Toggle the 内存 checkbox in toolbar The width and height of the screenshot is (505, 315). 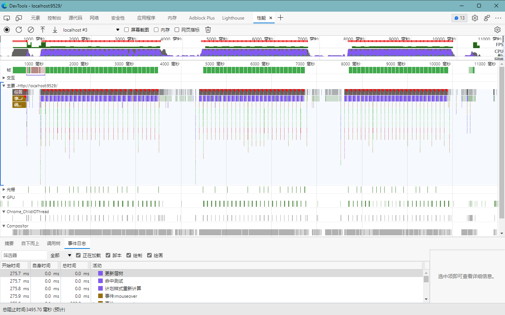tap(156, 30)
